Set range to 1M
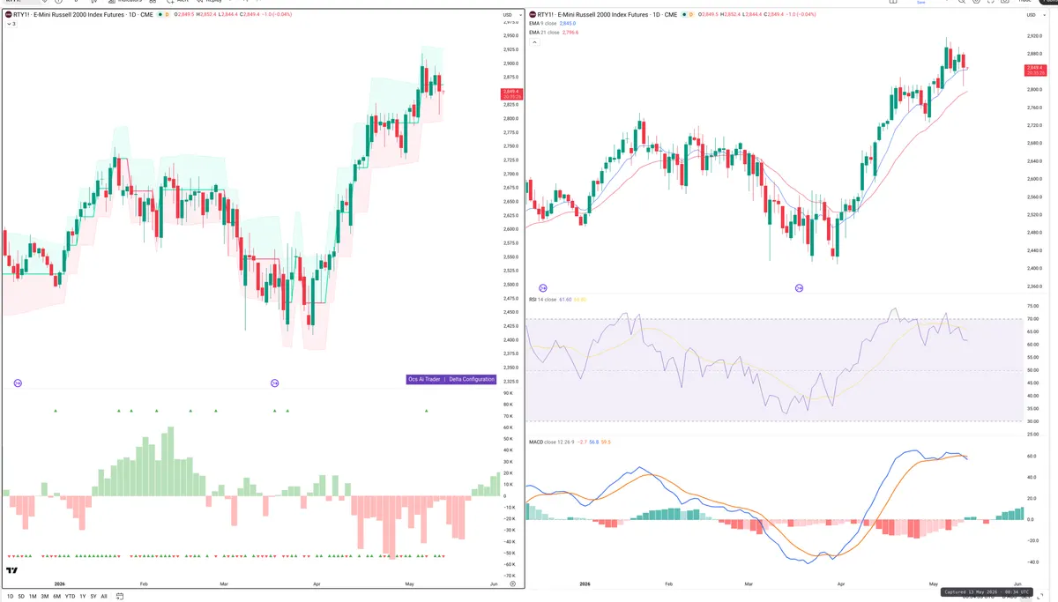Image resolution: width=1058 pixels, height=602 pixels. pyautogui.click(x=33, y=596)
